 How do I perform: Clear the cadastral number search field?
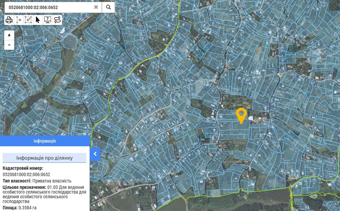[x=96, y=7]
